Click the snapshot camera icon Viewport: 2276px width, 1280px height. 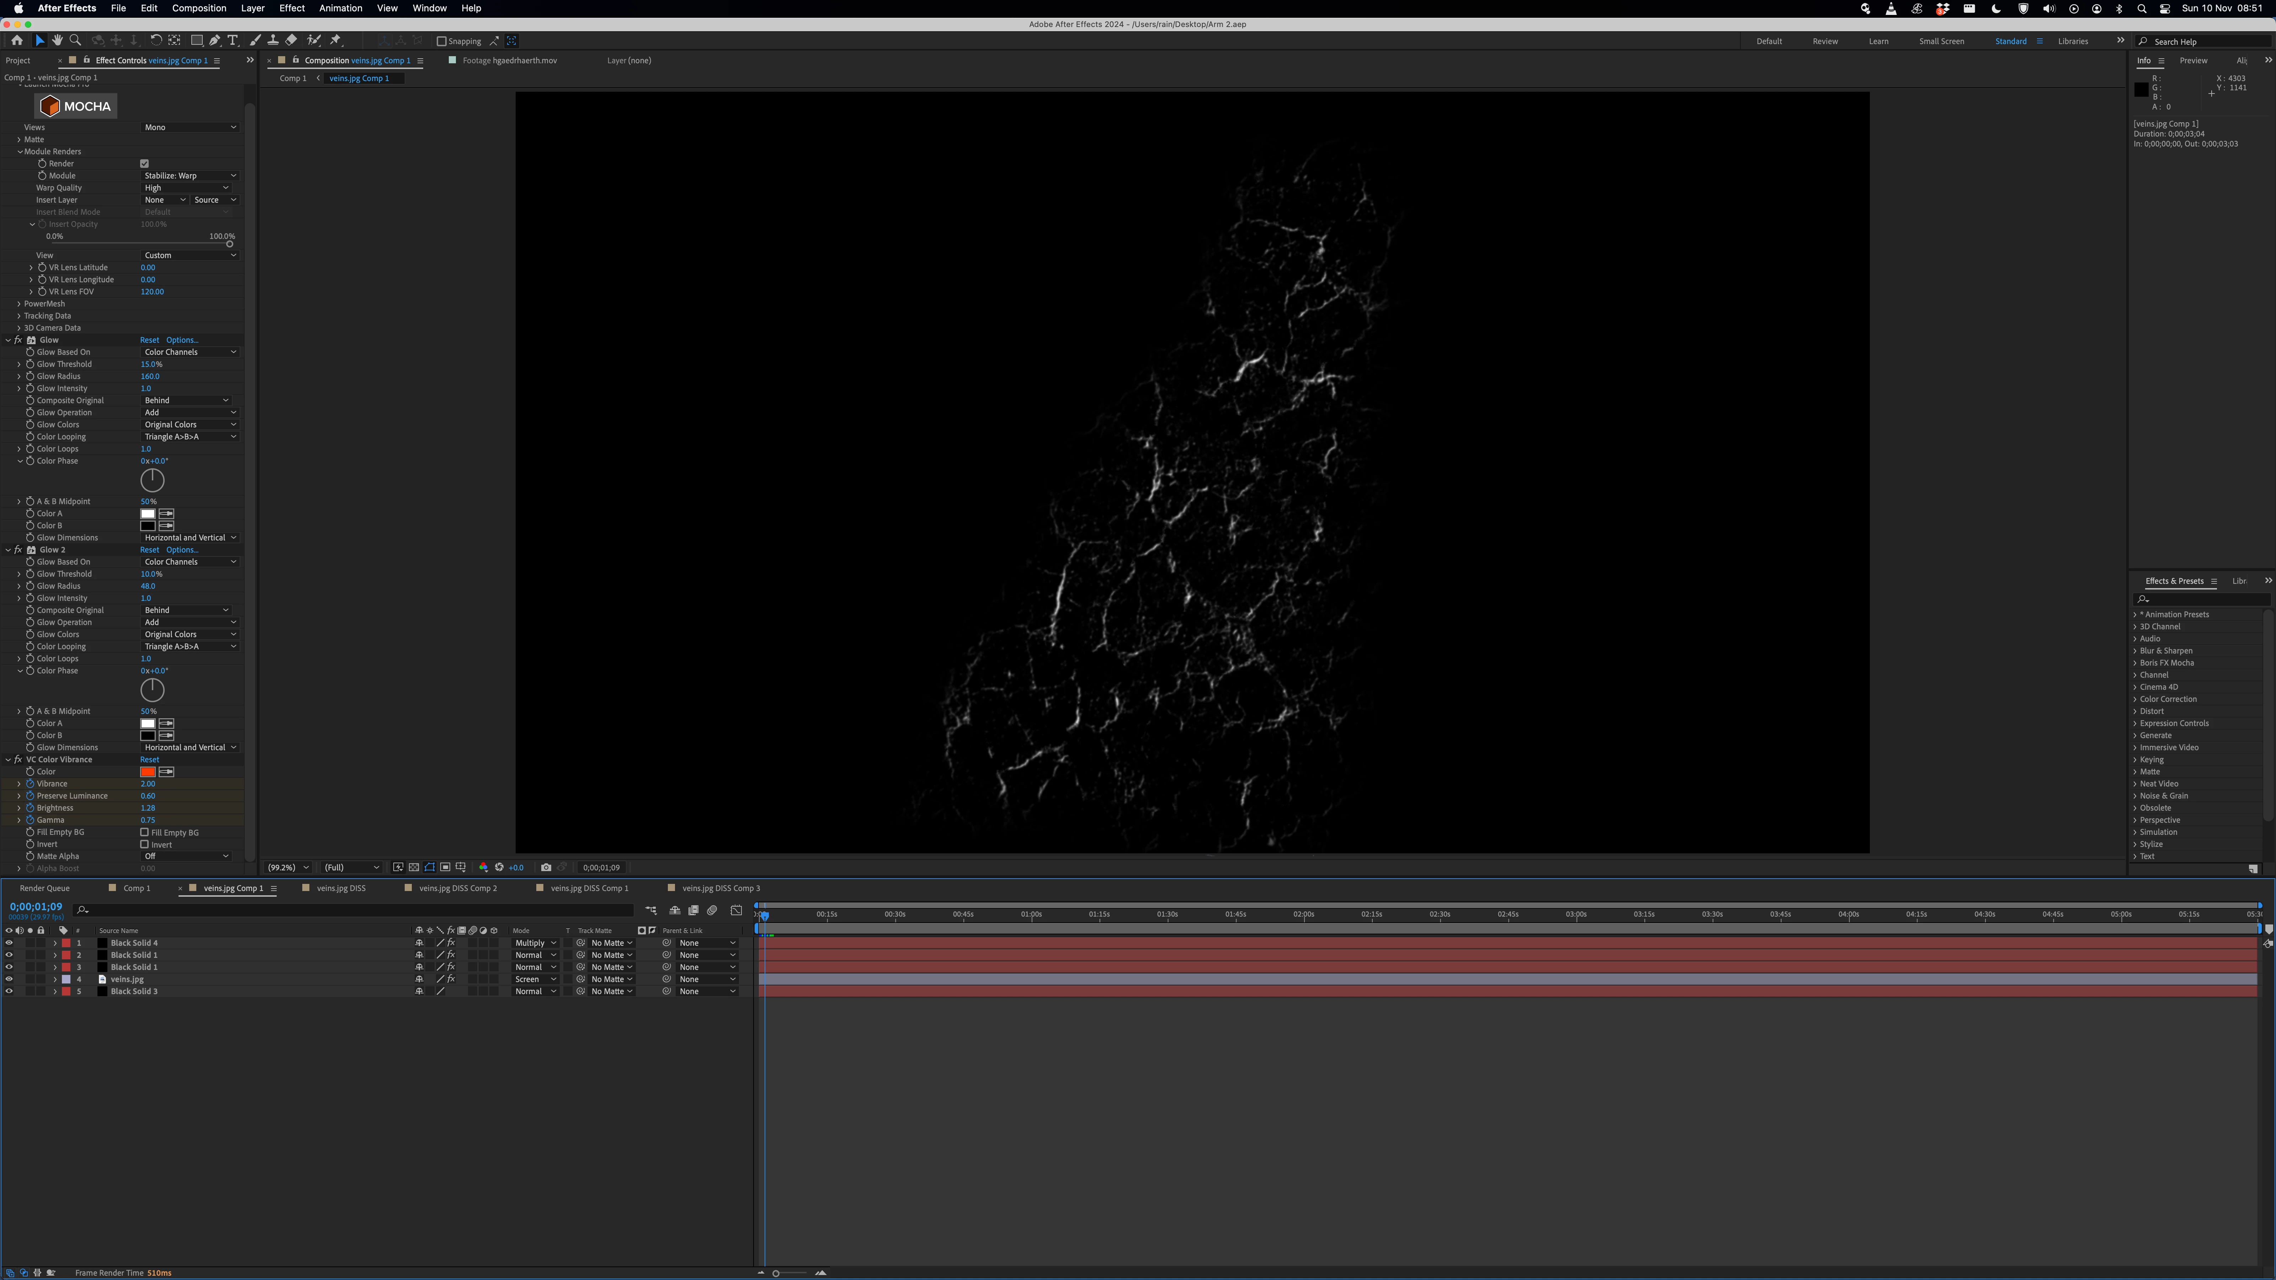546,868
